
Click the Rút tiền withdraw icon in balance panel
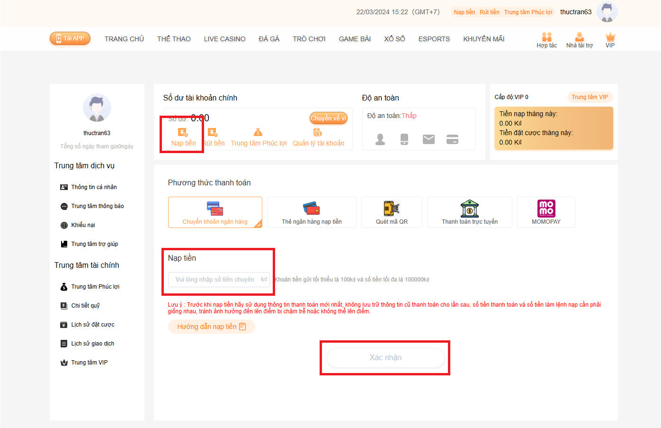214,133
